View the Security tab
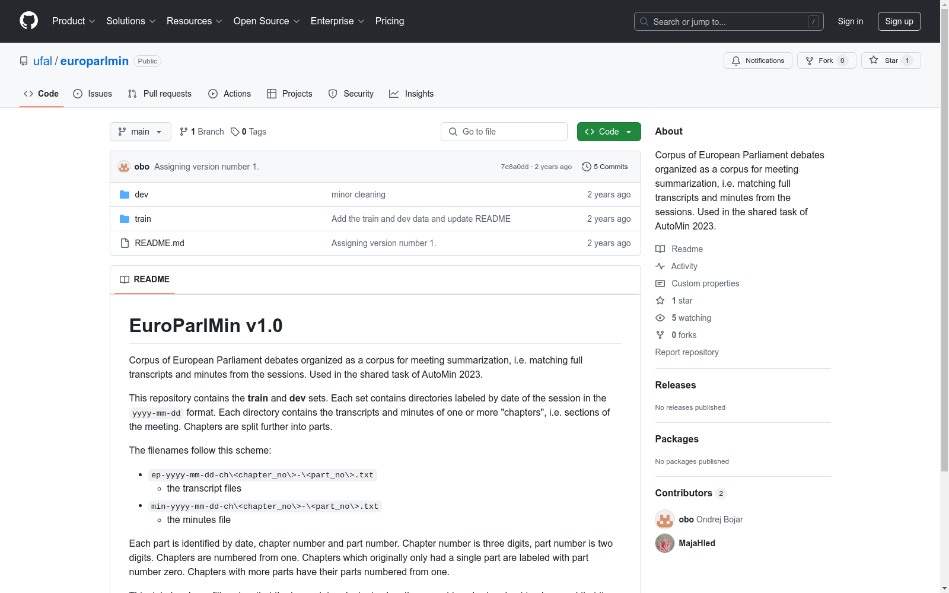 click(x=351, y=94)
